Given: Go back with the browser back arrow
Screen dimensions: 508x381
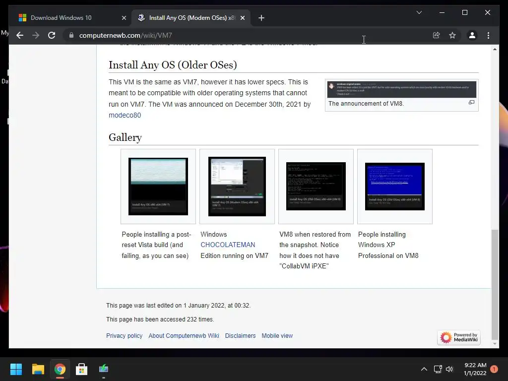Looking at the screenshot, I should point(20,35).
